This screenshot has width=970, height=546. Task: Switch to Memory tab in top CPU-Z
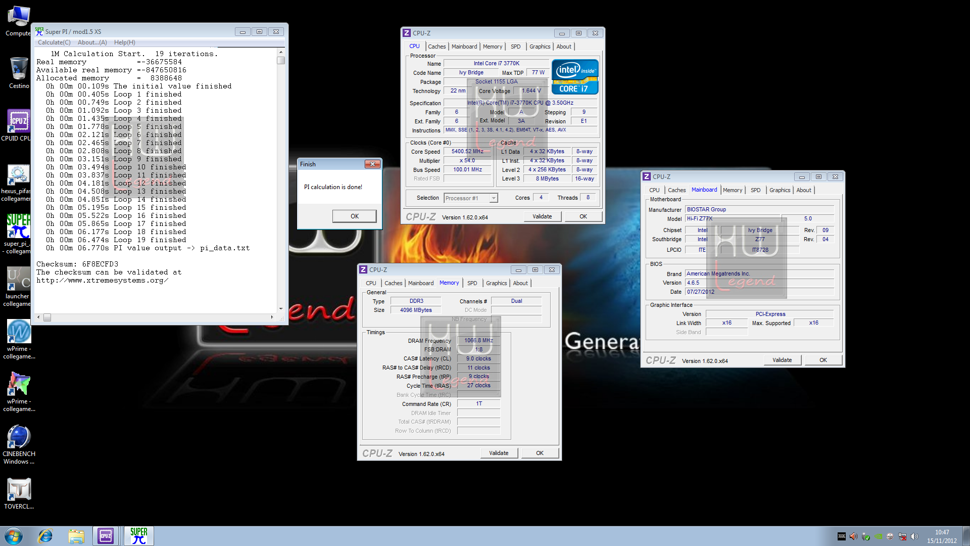(x=493, y=47)
